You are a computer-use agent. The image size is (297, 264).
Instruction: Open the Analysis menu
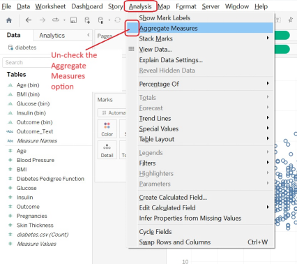140,6
